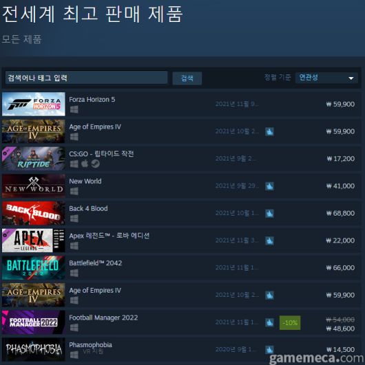
Task: Open the Battlefield 2042 banner image
Action: pos(34,268)
